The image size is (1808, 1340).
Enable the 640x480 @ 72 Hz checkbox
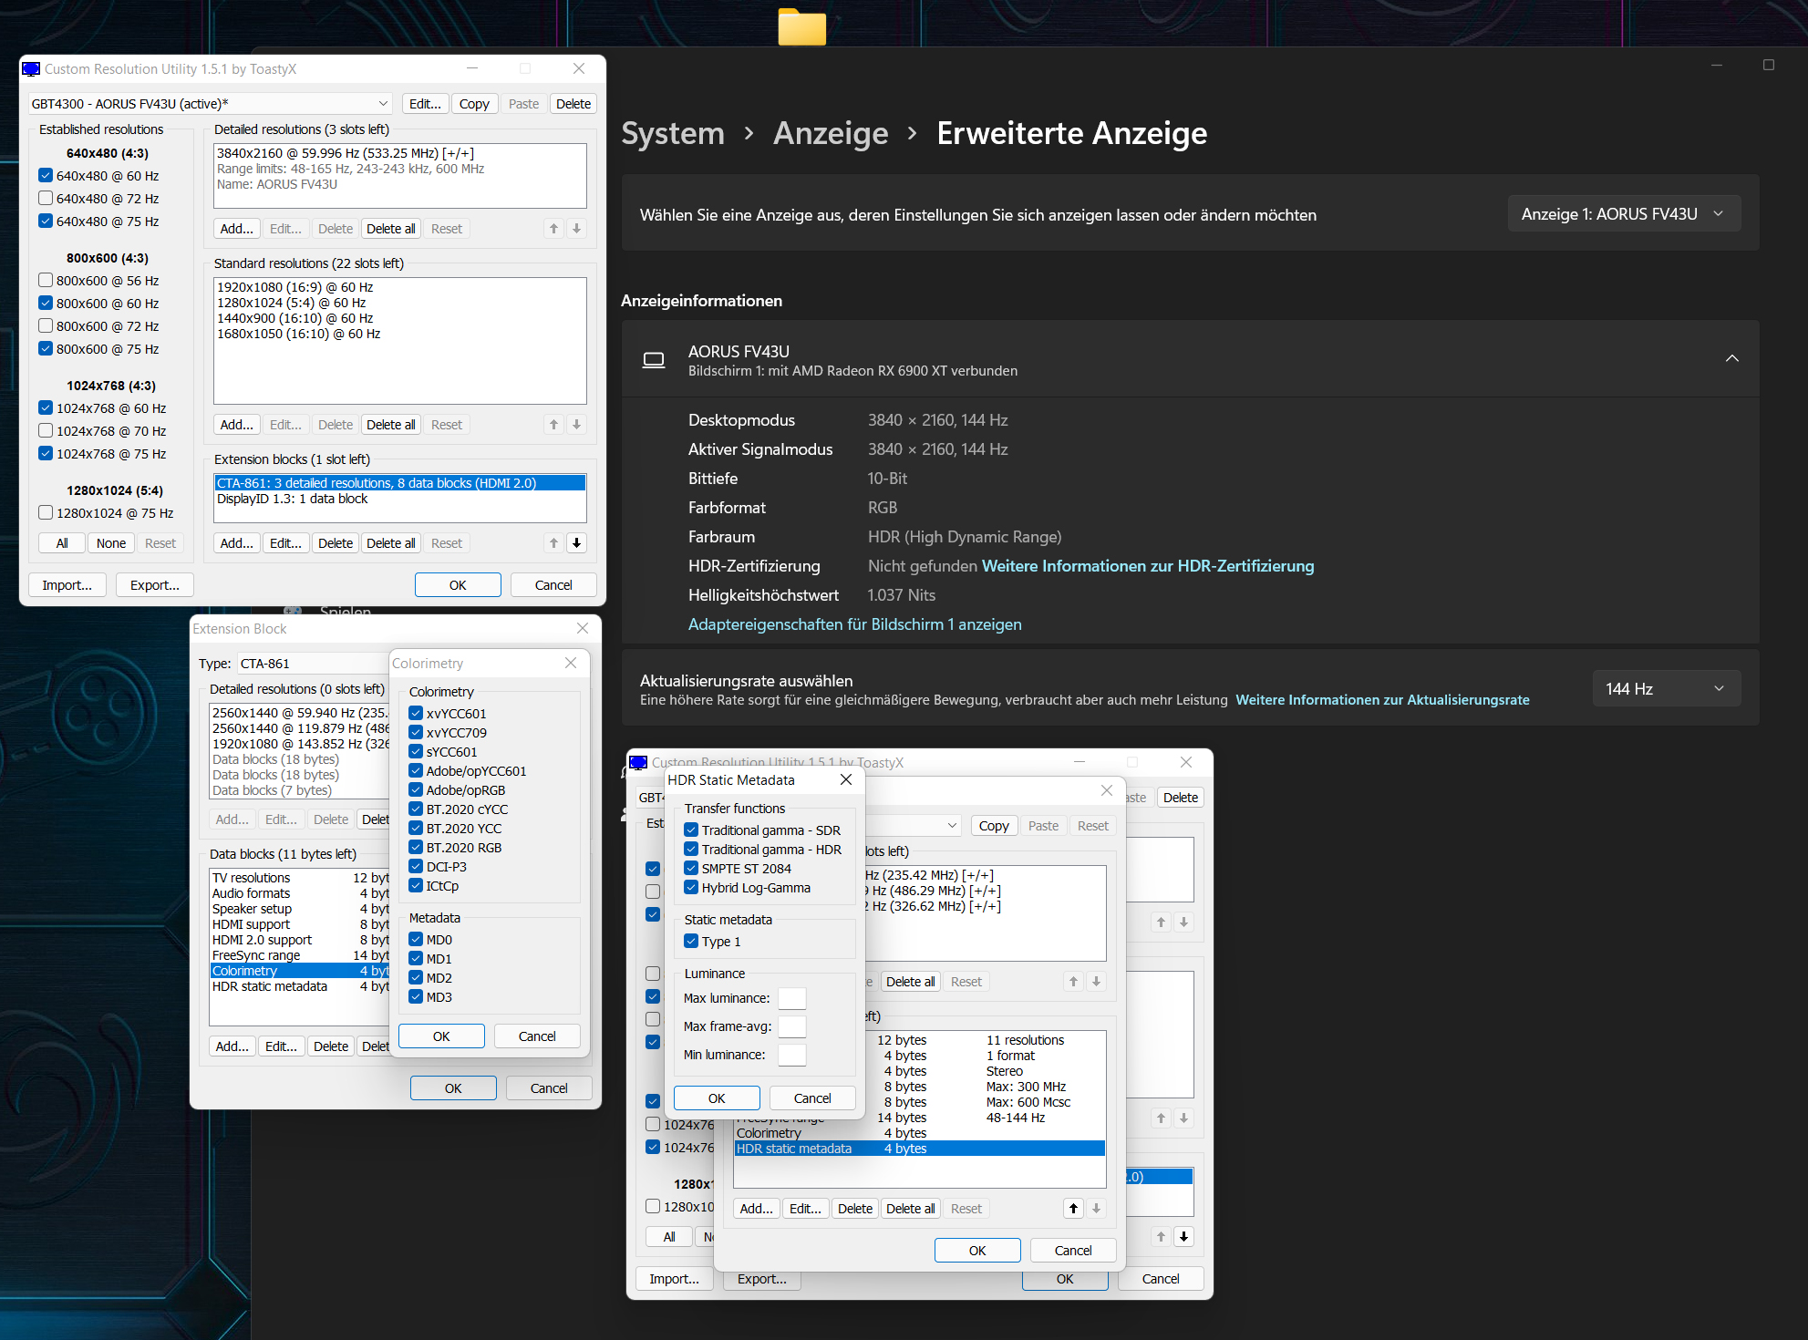(46, 198)
